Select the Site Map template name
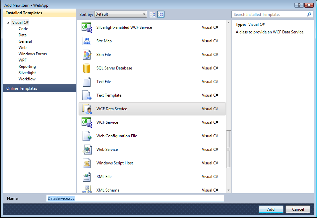Viewport: 317px width, 218px height. point(104,41)
